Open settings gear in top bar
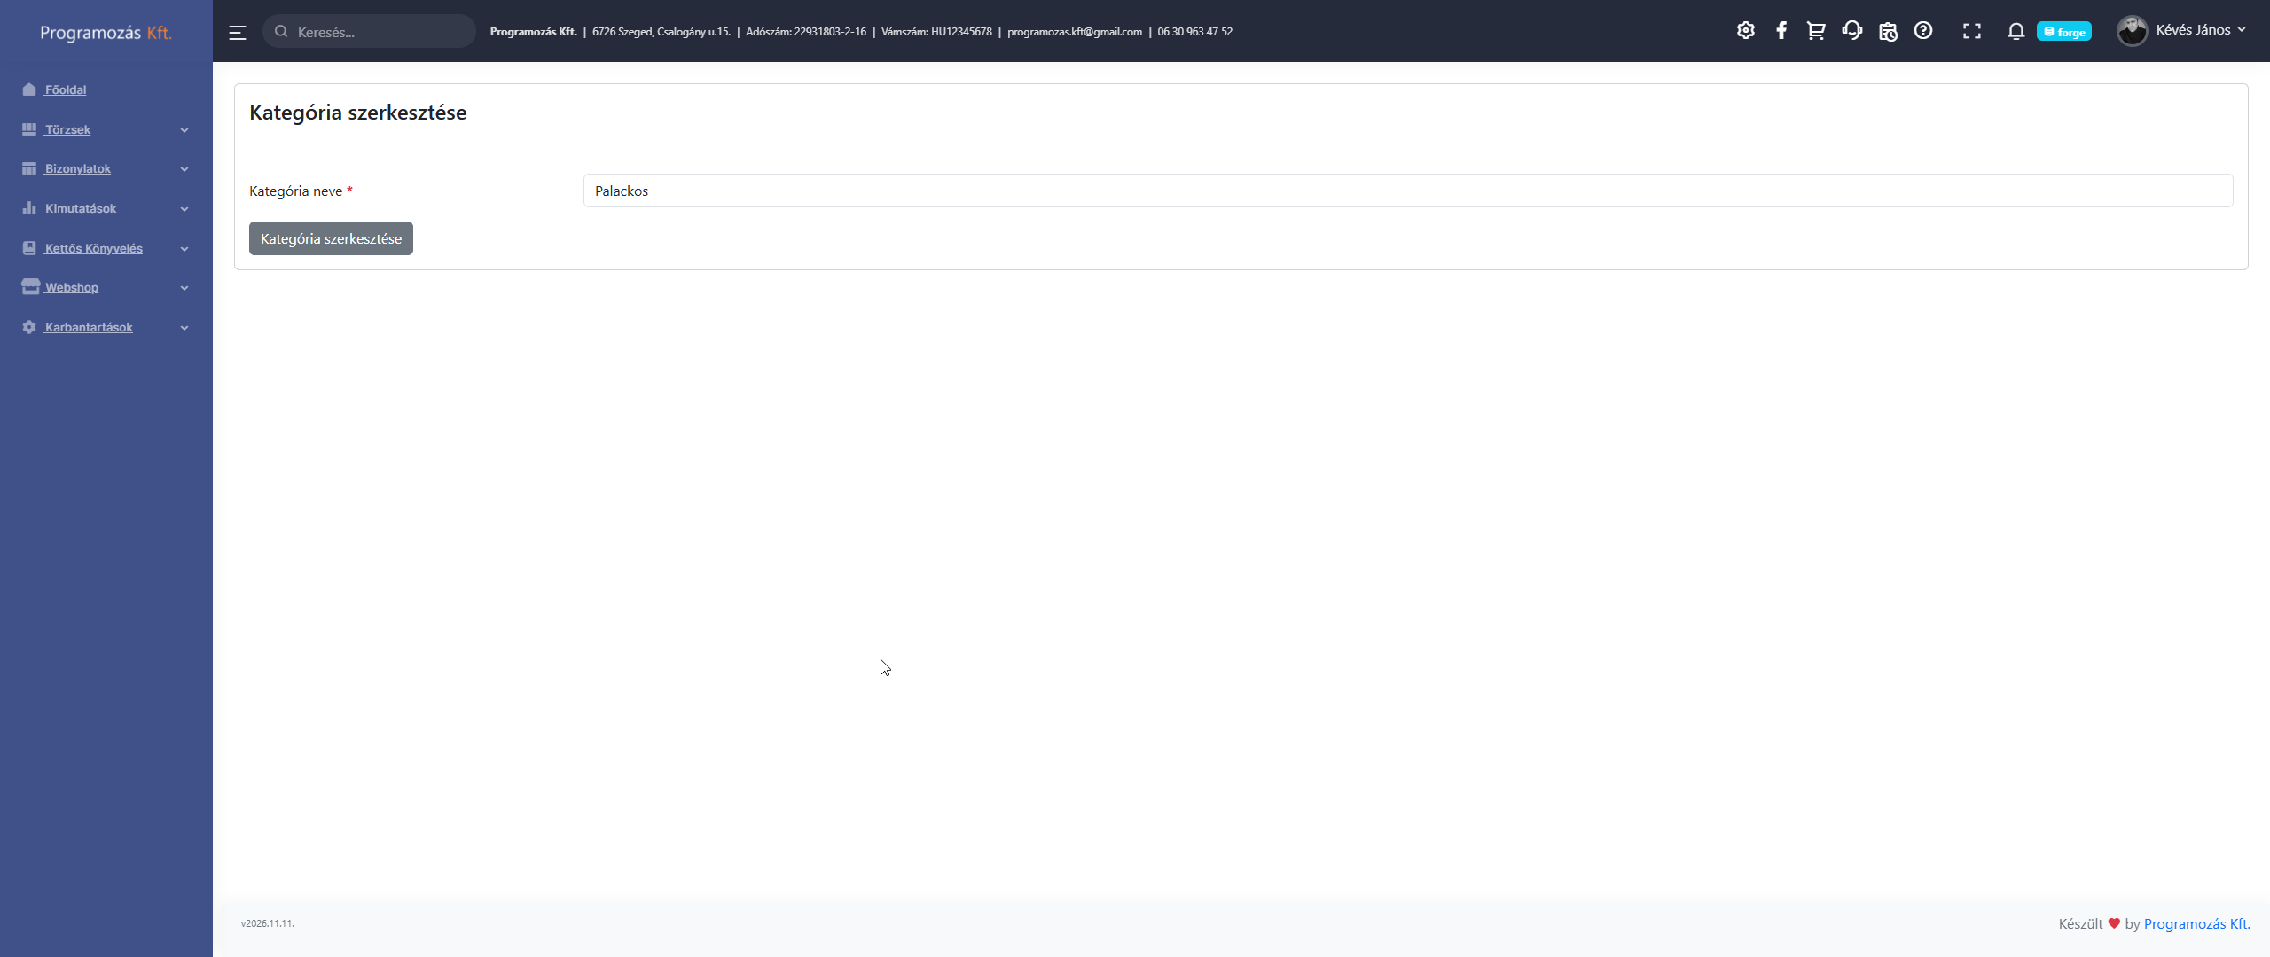This screenshot has height=957, width=2270. click(1745, 31)
